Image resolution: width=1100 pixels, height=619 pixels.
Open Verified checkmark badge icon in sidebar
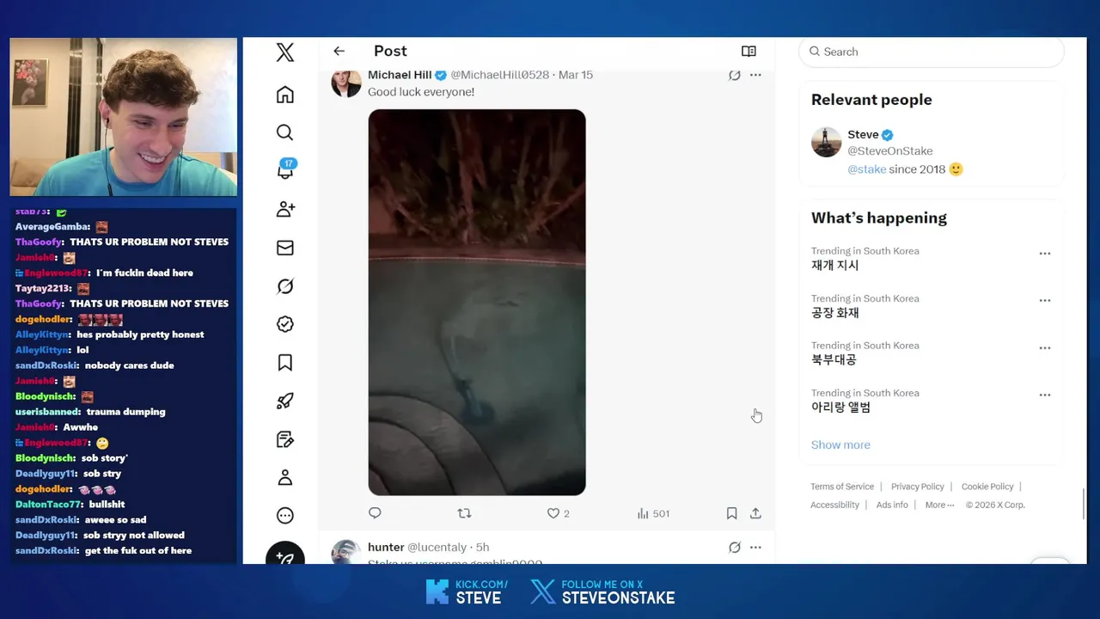(285, 324)
